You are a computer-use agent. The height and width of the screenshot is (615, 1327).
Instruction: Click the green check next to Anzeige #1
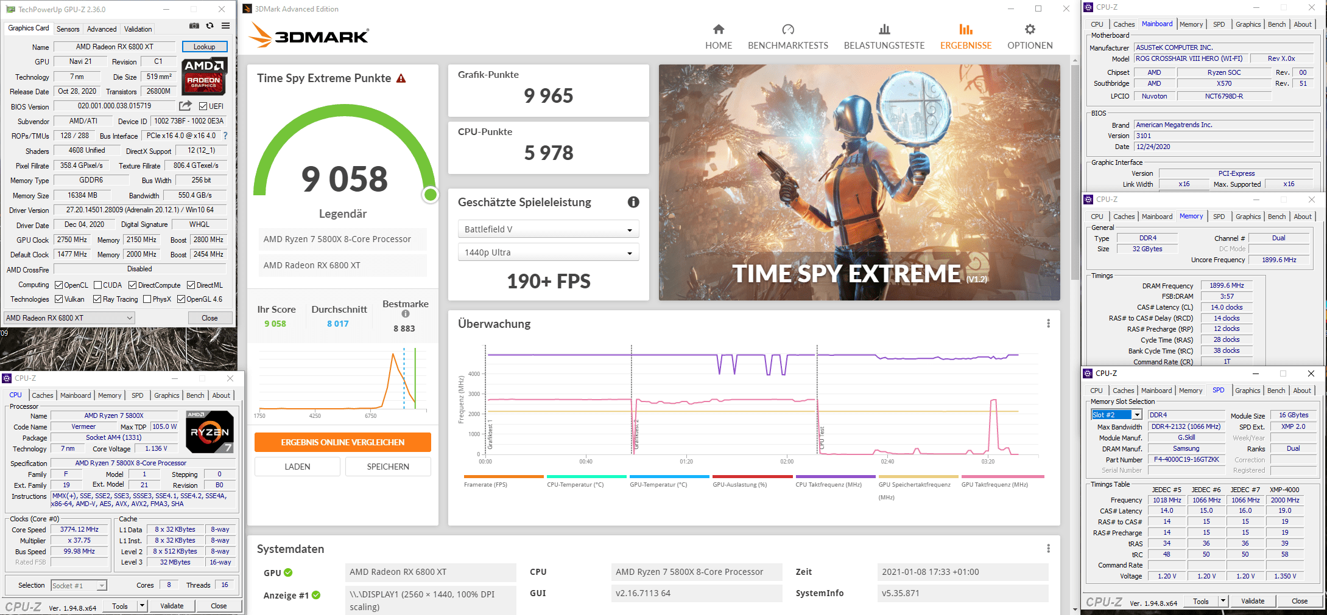[316, 595]
